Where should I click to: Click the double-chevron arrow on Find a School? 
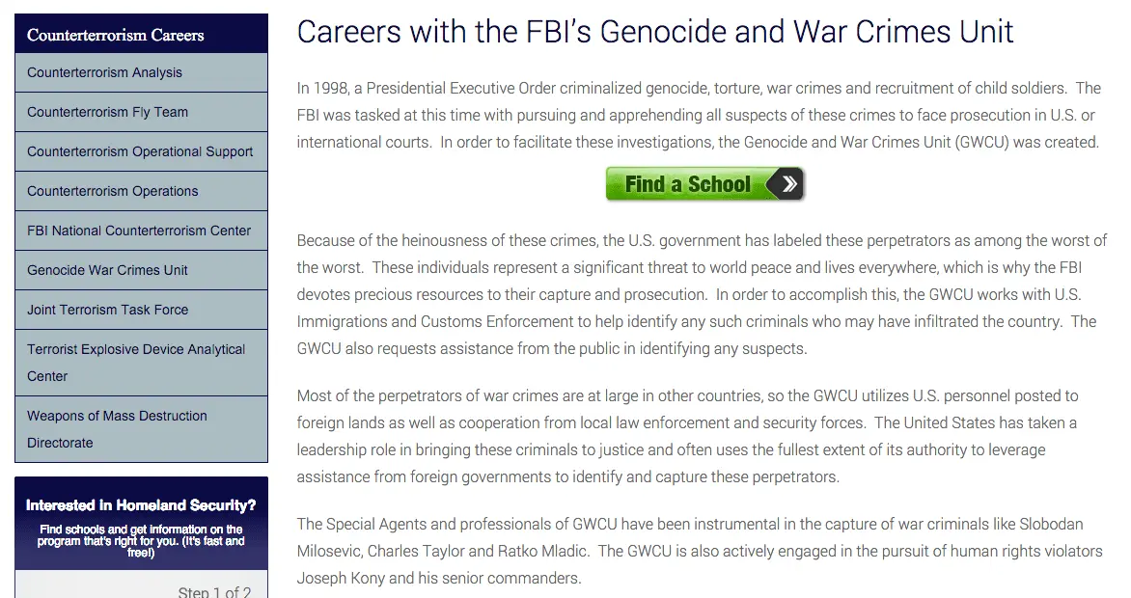[788, 184]
